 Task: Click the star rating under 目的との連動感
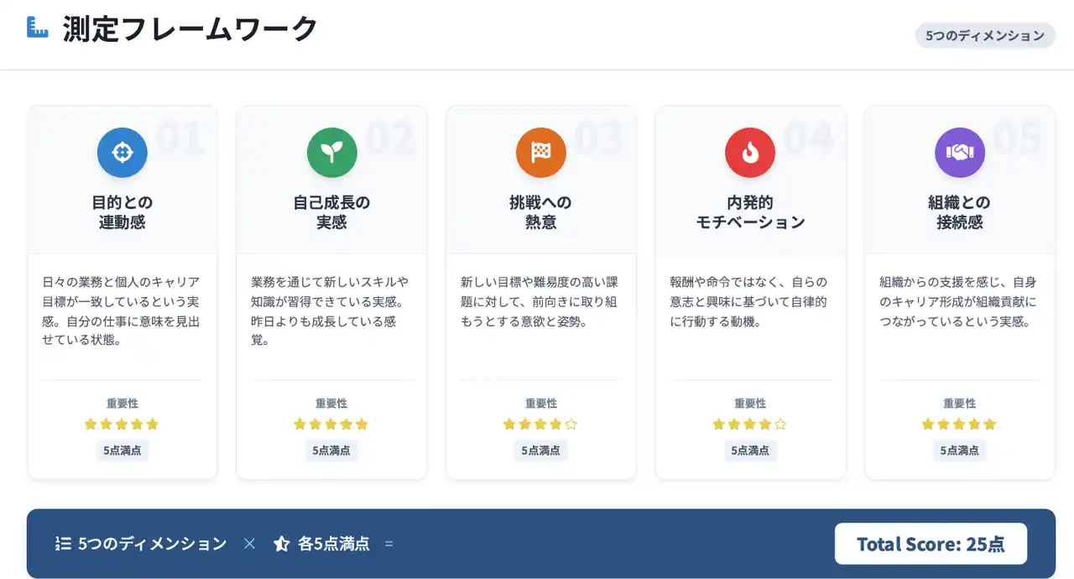(x=122, y=425)
